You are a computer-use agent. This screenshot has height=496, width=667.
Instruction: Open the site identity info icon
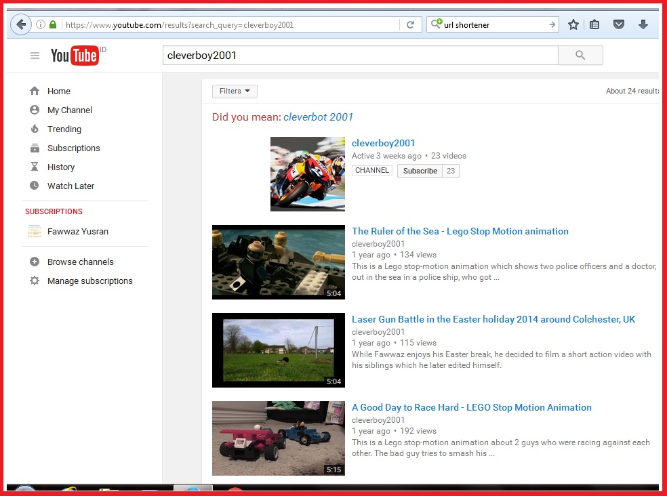coord(41,24)
